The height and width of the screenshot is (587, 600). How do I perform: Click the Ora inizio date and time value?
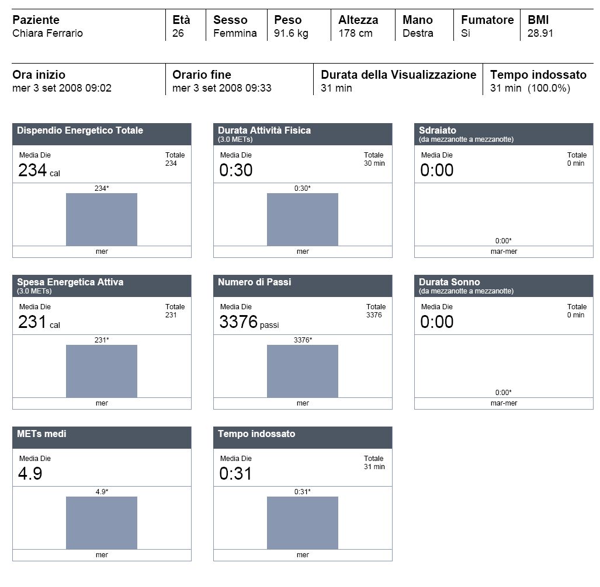[x=62, y=88]
